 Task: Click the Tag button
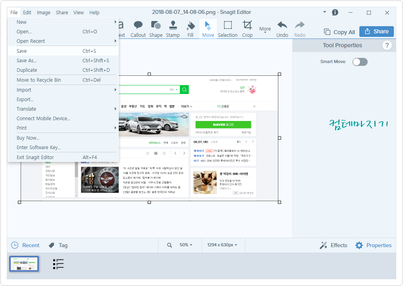[x=58, y=245]
